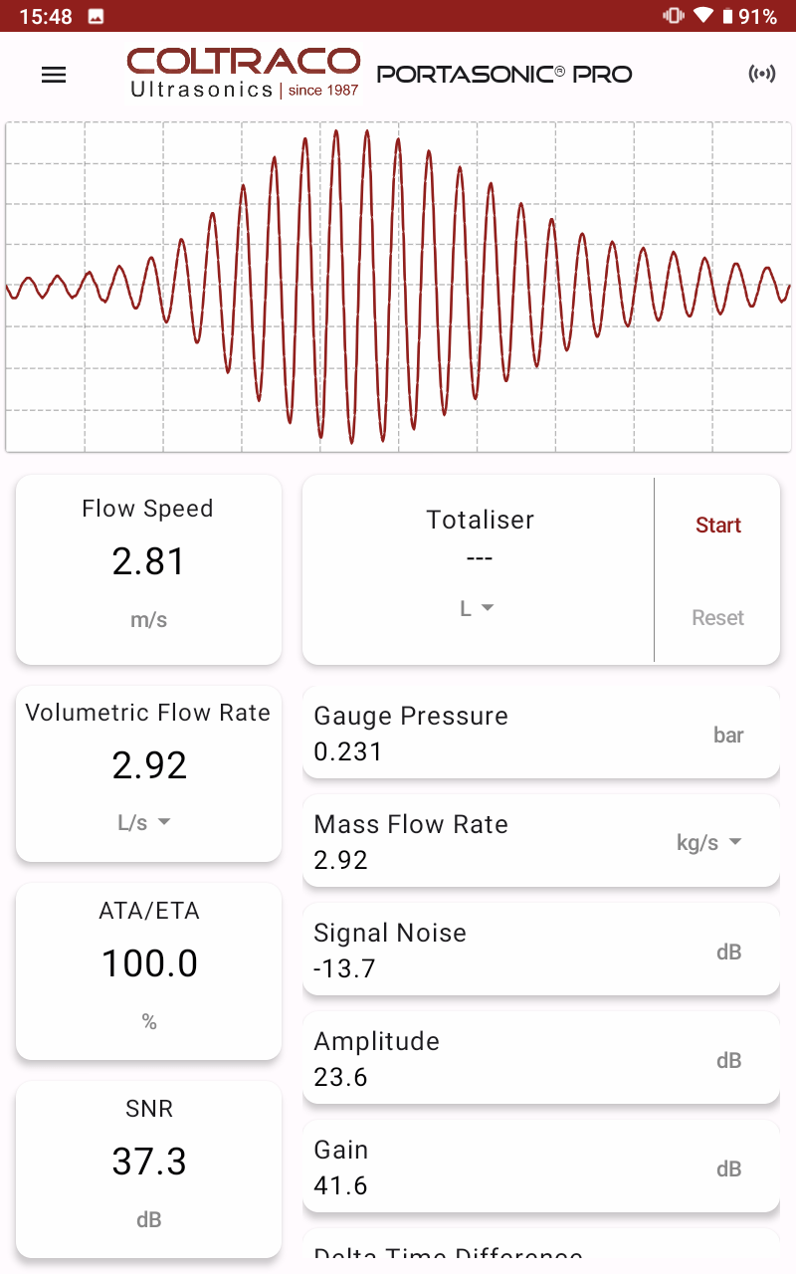
Task: Start the Totaliser
Action: 717,526
